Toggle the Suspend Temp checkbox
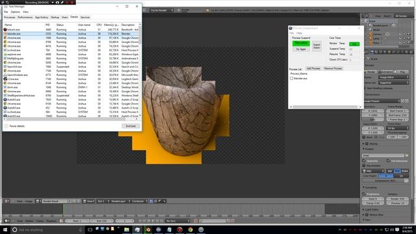Screen dimensions: 416x234 (351, 49)
